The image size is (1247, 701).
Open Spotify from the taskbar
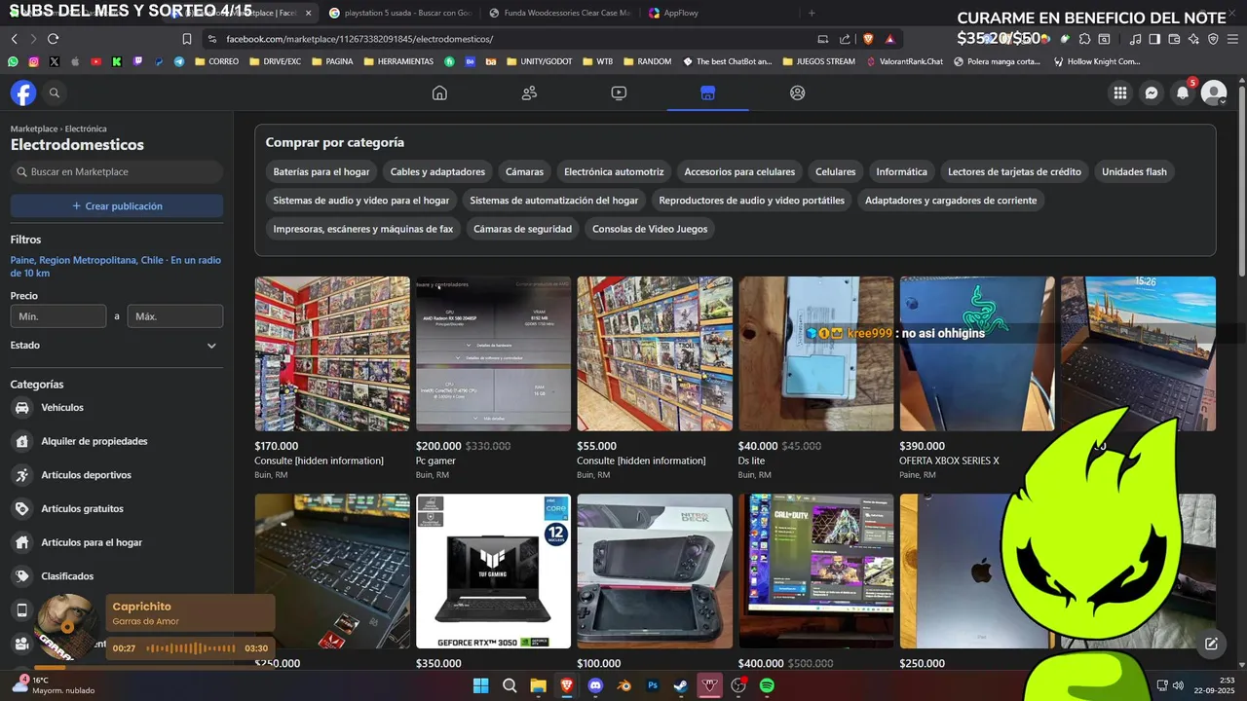(767, 685)
